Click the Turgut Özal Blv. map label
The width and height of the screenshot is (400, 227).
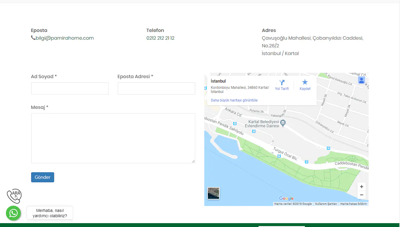pos(285,154)
